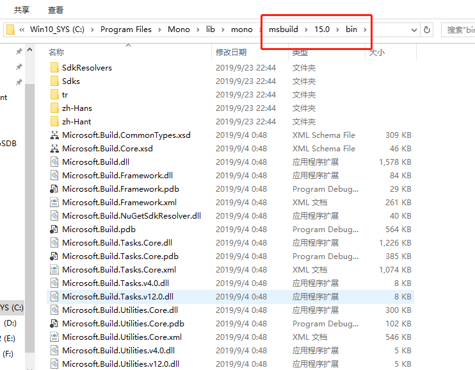475x370 pixels.
Task: Refresh the current folder view
Action: coord(427,29)
